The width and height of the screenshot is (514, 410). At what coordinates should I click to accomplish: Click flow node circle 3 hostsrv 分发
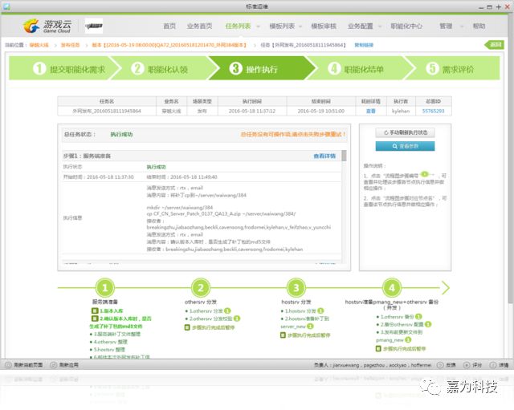(296, 288)
